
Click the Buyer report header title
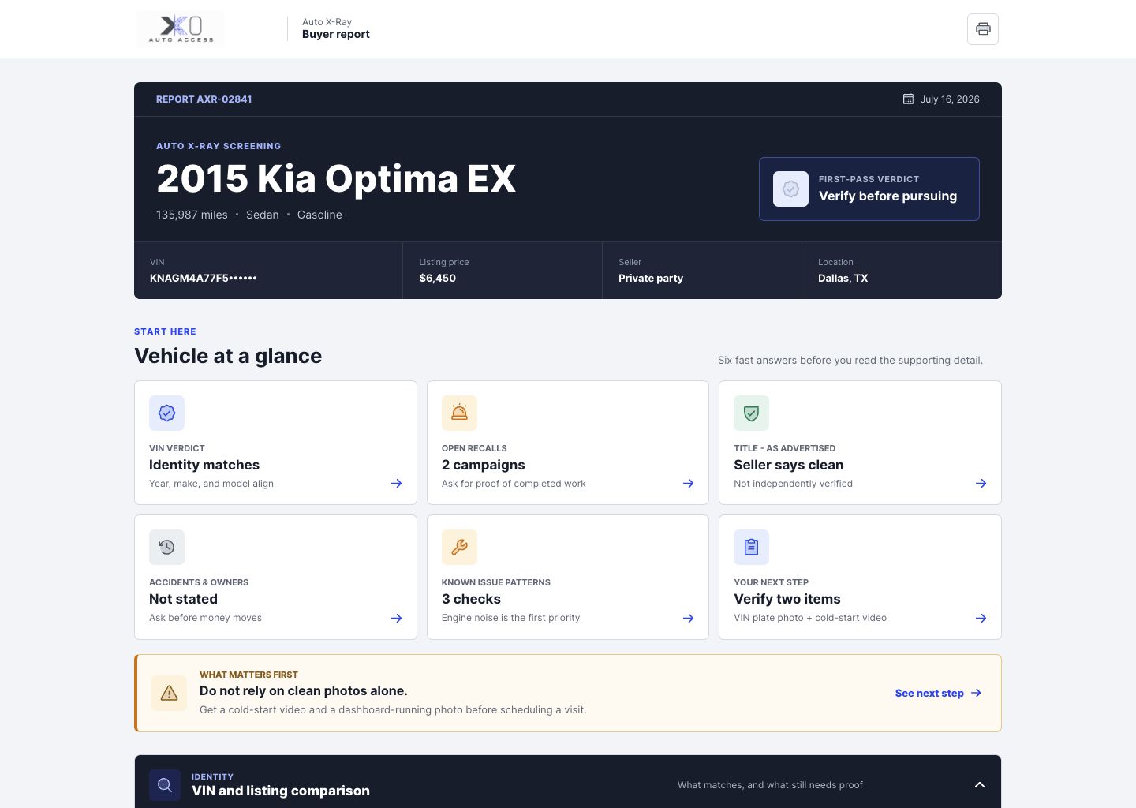(x=336, y=34)
